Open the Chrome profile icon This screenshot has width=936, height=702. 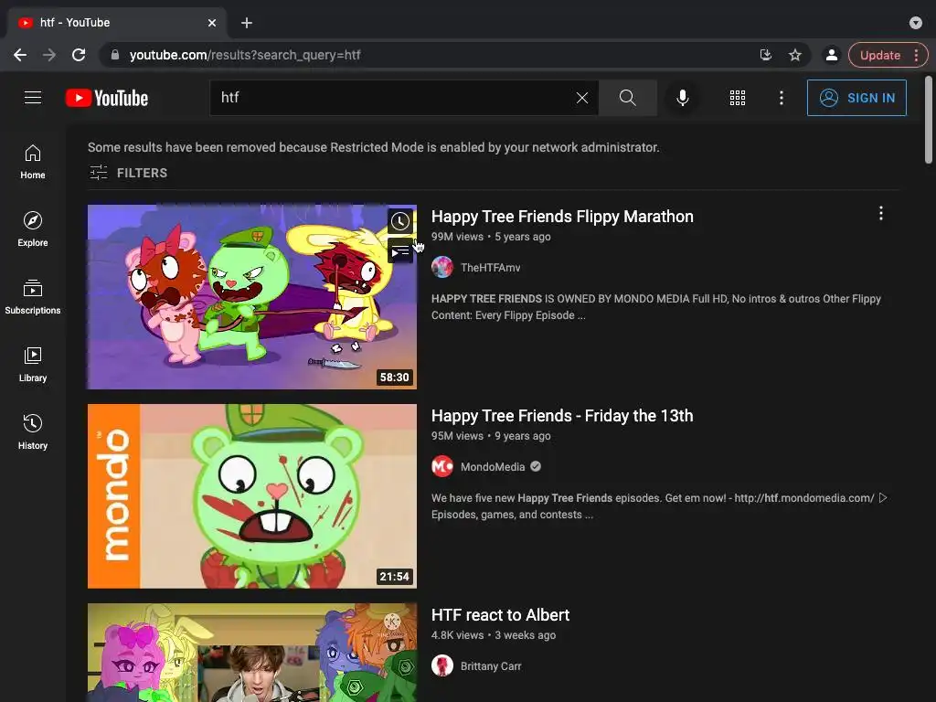(831, 55)
